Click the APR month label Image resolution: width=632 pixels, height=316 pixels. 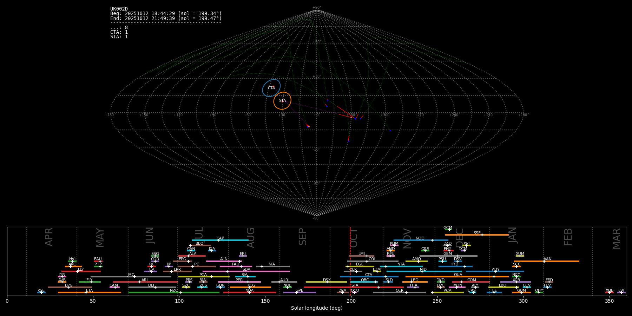click(49, 237)
